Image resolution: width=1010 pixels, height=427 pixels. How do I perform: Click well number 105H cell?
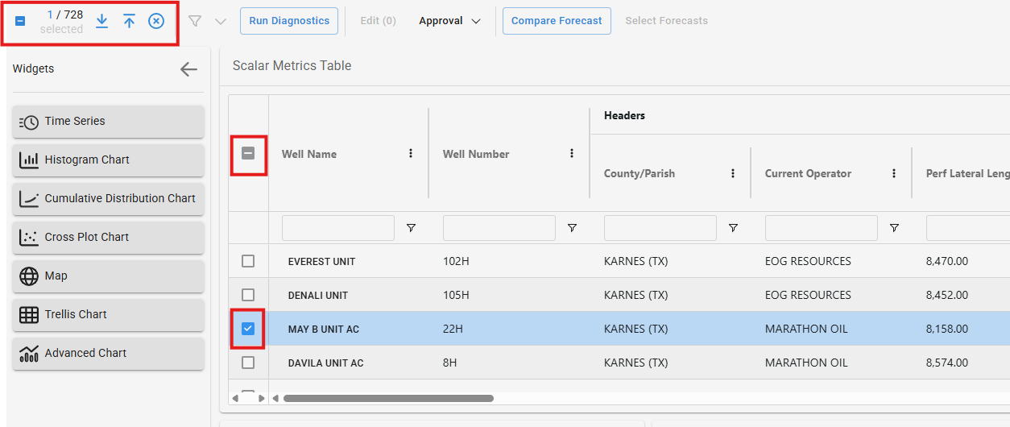[456, 296]
